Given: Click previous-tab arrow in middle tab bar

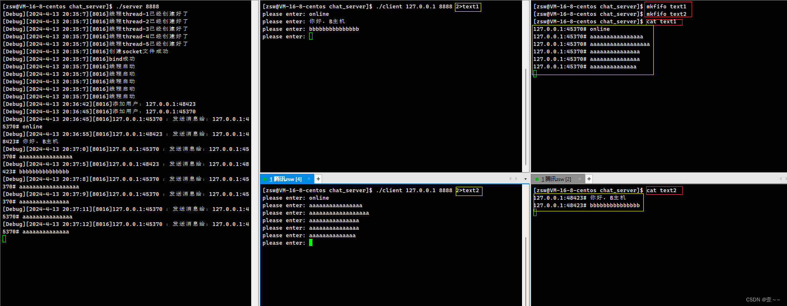Looking at the screenshot, I should click(510, 179).
